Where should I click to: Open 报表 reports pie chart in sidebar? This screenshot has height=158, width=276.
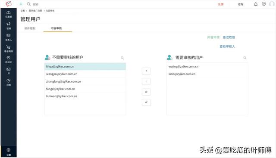pyautogui.click(x=9, y=82)
